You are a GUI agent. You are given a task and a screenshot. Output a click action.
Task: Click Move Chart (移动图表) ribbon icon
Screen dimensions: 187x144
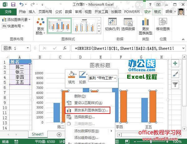pyautogui.click(x=163, y=21)
